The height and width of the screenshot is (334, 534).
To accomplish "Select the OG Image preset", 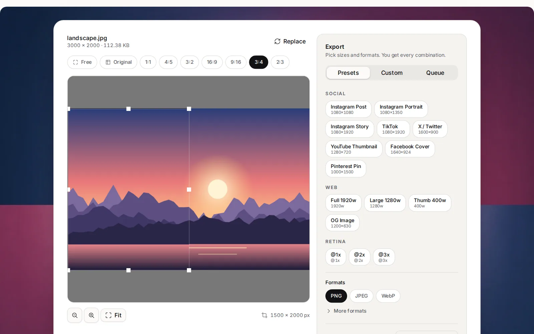I will (342, 223).
